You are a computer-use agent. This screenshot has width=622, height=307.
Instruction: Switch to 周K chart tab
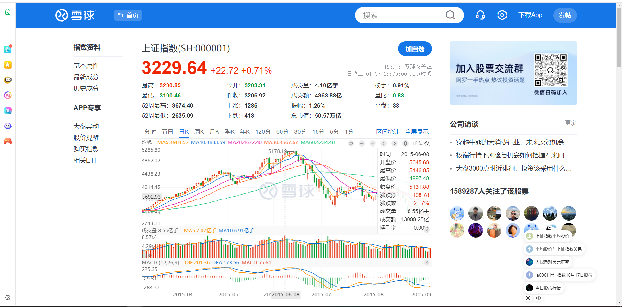[199, 132]
